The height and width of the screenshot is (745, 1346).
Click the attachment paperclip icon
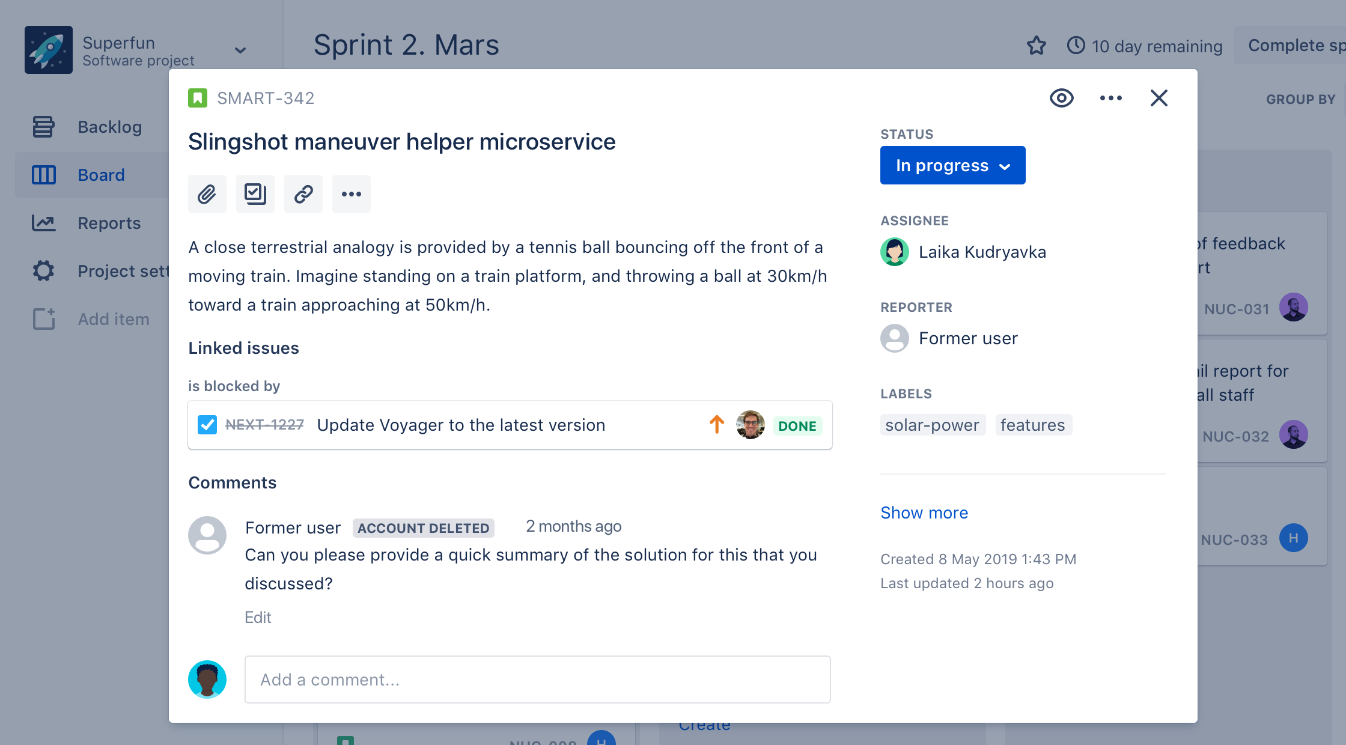coord(207,193)
